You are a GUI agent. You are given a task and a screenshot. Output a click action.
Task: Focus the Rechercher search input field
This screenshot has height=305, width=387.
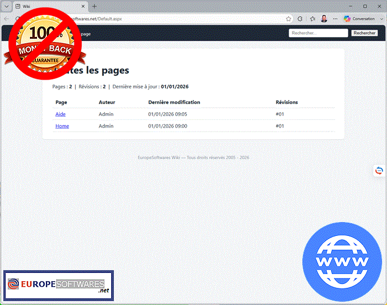pyautogui.click(x=318, y=33)
